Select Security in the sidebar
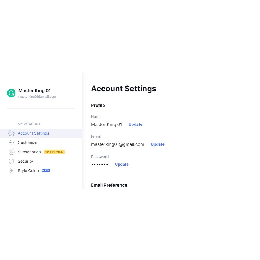This screenshot has height=260, width=260. (25, 161)
